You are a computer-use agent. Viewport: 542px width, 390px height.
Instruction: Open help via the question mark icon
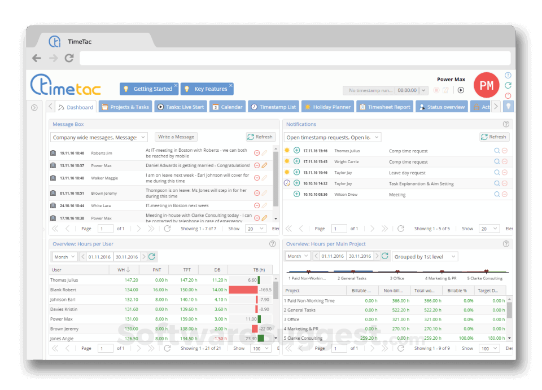click(507, 76)
